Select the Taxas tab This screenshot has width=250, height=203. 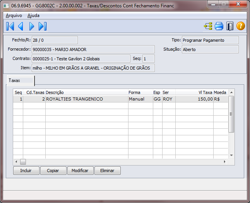point(21,80)
